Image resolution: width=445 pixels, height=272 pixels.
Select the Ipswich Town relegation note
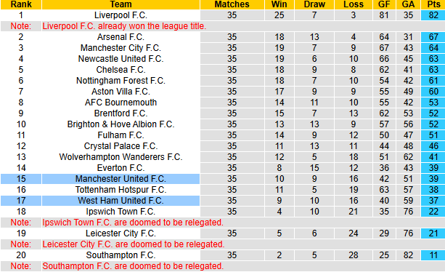(x=133, y=223)
